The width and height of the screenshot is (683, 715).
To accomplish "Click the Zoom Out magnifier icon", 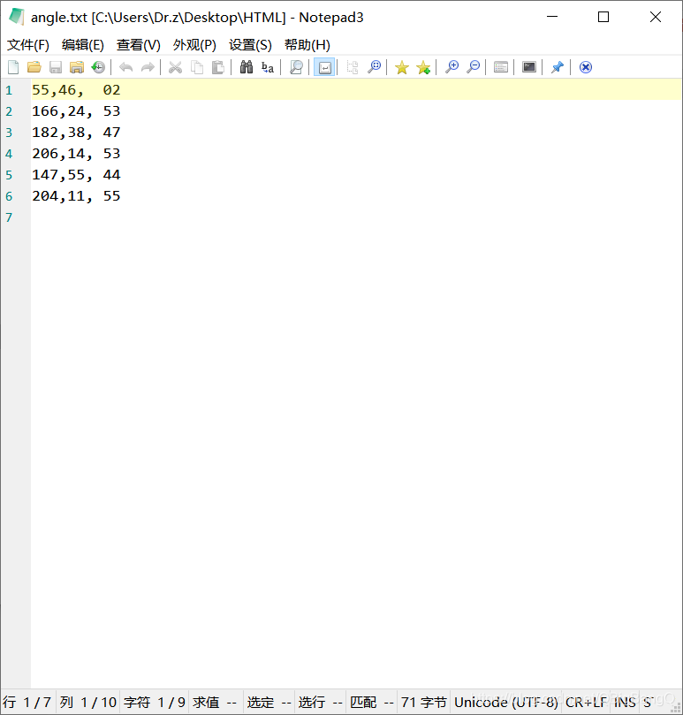I will tap(474, 67).
